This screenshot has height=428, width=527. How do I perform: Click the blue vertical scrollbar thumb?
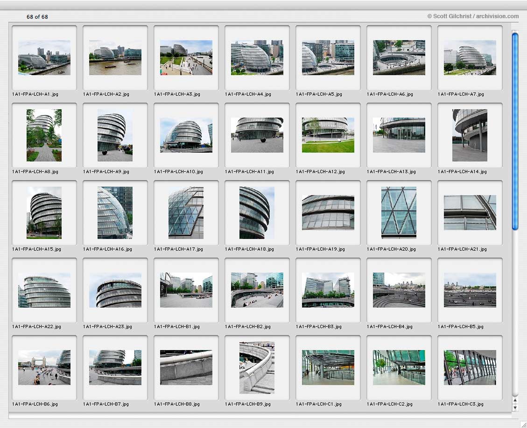click(x=515, y=131)
